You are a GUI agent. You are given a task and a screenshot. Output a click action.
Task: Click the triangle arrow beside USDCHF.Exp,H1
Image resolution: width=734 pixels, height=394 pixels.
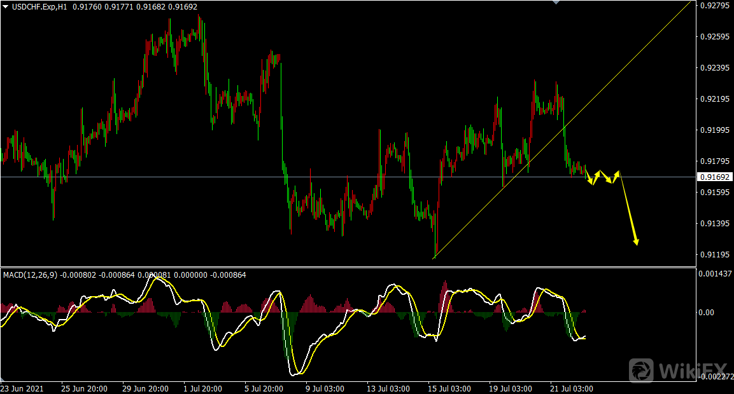[x=6, y=6]
